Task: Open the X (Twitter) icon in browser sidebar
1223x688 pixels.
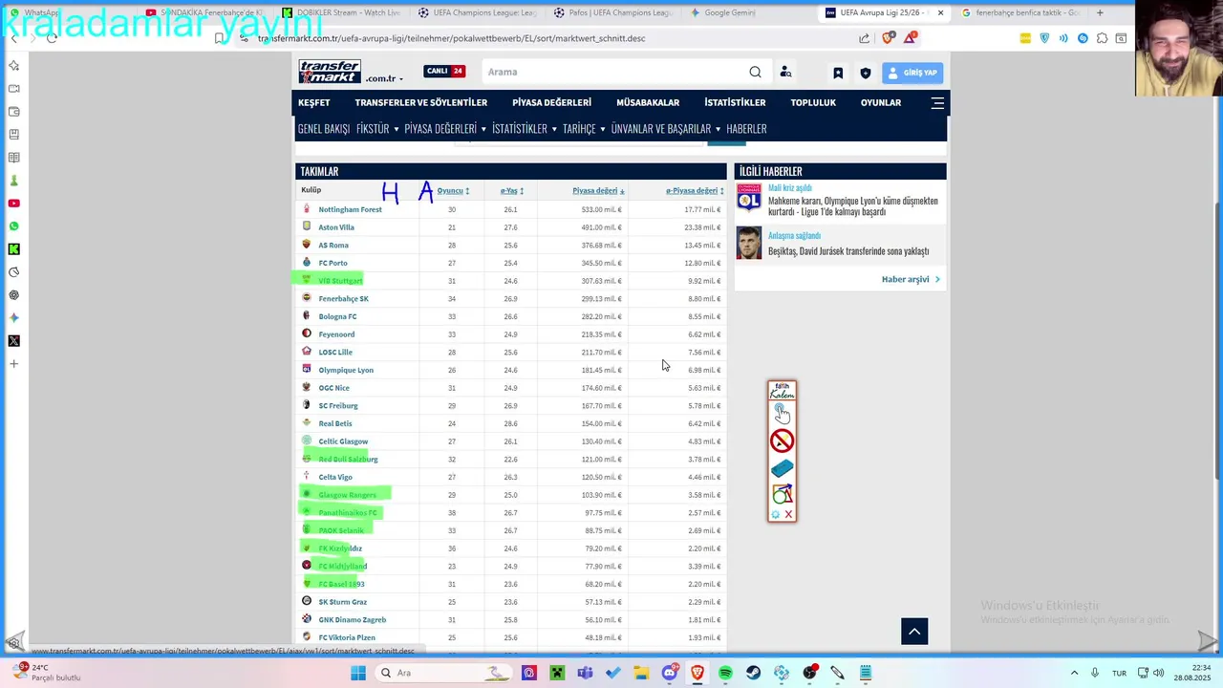Action: [13, 341]
